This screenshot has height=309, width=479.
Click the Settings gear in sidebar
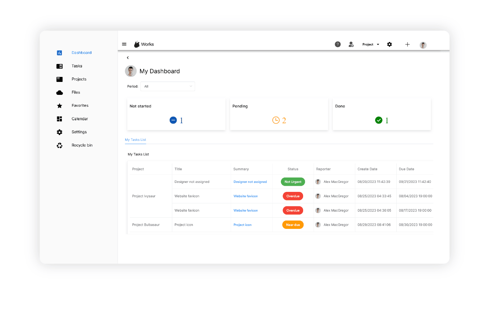(59, 132)
